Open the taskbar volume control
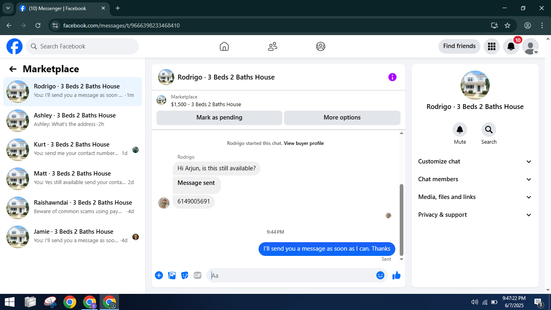This screenshot has height=310, width=551. pos(475,302)
